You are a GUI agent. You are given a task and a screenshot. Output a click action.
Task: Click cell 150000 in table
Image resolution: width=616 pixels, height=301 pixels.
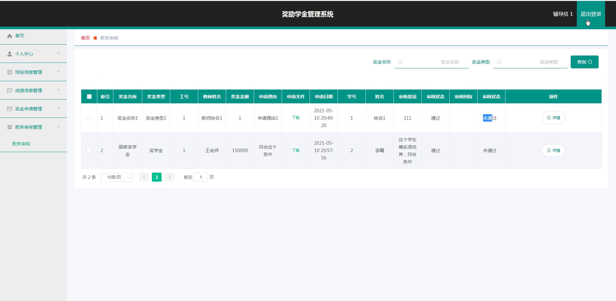[x=240, y=150]
